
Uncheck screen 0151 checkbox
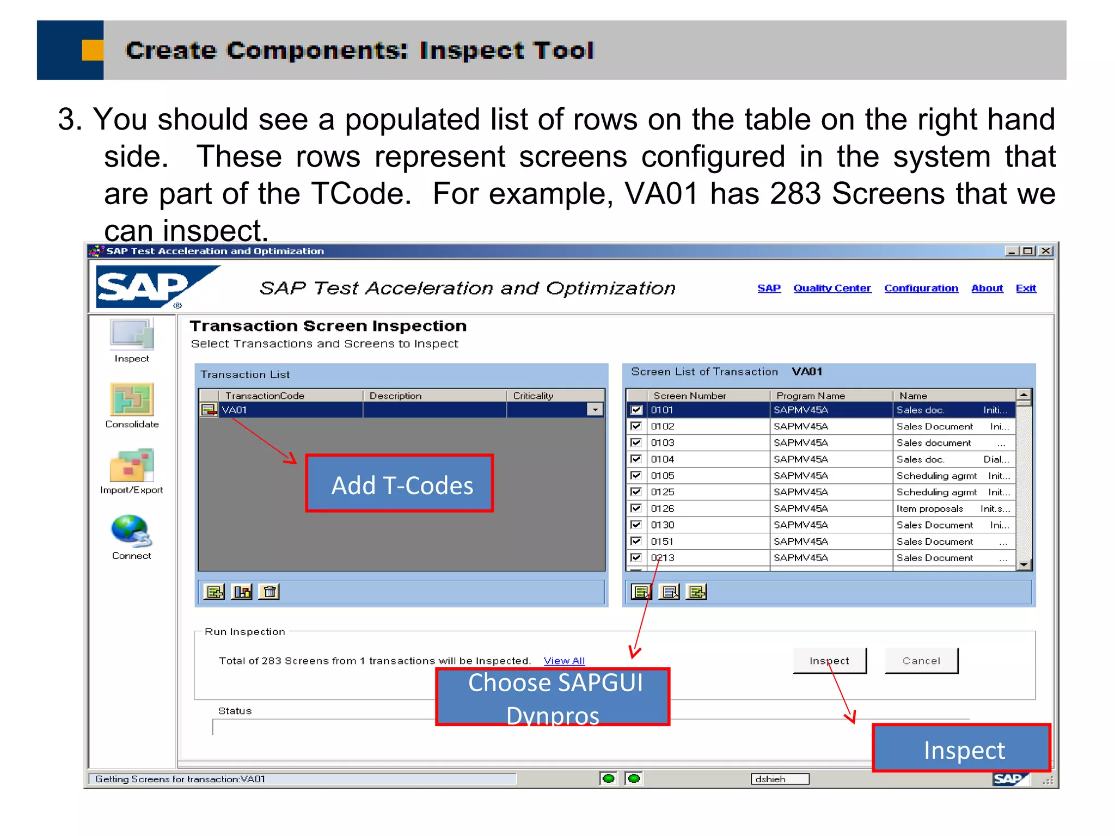(x=636, y=541)
